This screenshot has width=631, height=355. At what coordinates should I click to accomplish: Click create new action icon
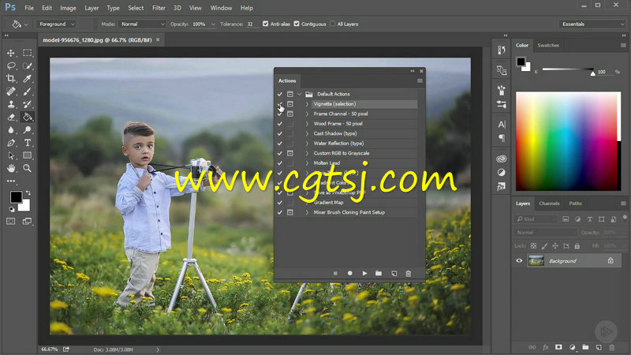pyautogui.click(x=394, y=273)
